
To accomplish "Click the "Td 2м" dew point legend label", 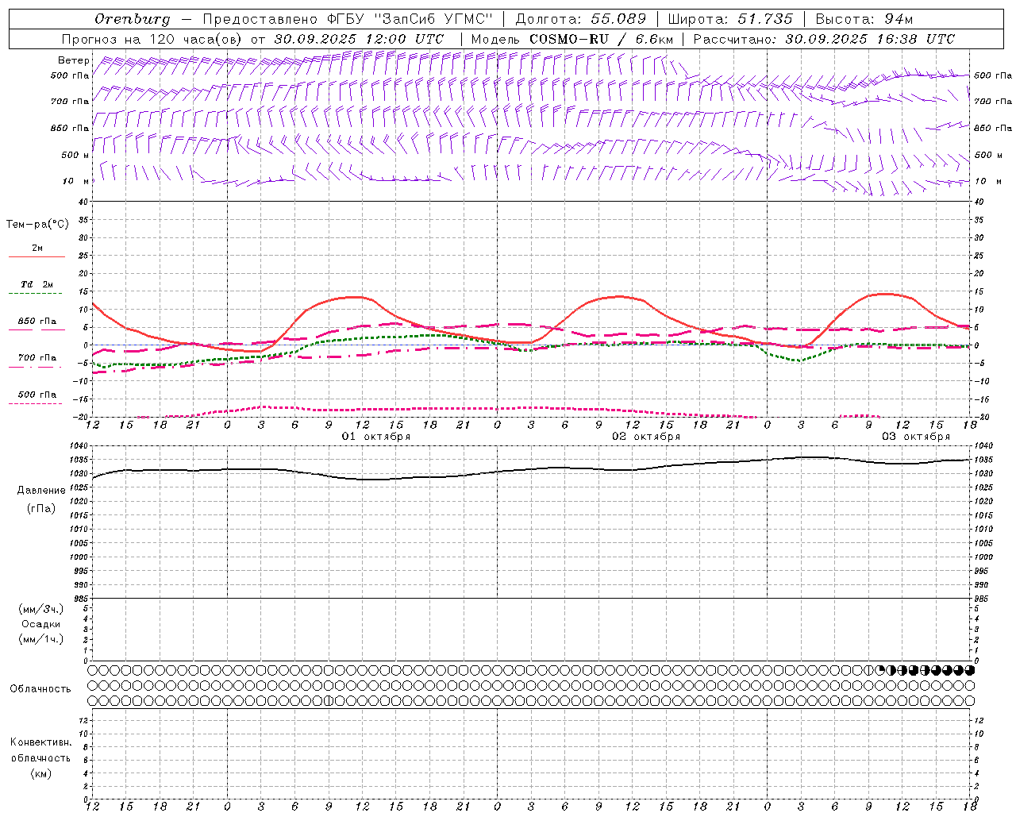I will pos(37,284).
